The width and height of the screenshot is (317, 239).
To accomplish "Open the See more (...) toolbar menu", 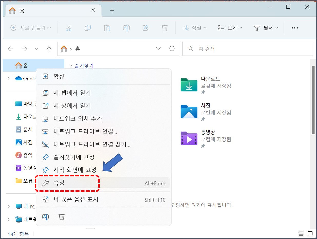I will tap(295, 28).
